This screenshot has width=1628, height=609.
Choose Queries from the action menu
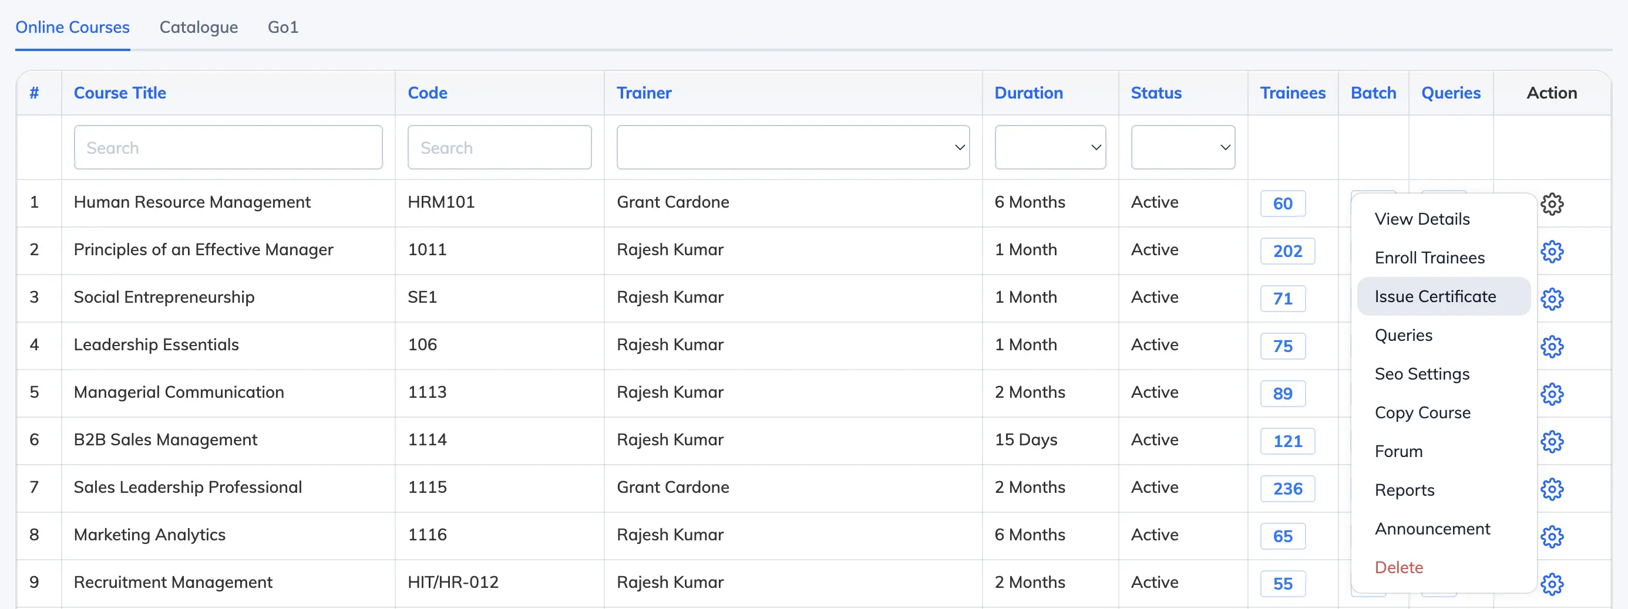[1444, 335]
